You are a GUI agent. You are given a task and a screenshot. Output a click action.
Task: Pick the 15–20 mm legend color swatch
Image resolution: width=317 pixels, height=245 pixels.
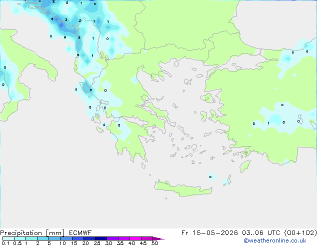click(77, 238)
